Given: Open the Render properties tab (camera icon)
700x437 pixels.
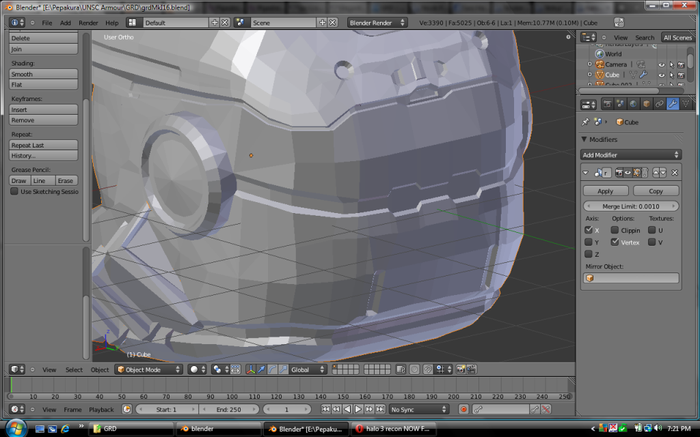Looking at the screenshot, I should [x=607, y=104].
